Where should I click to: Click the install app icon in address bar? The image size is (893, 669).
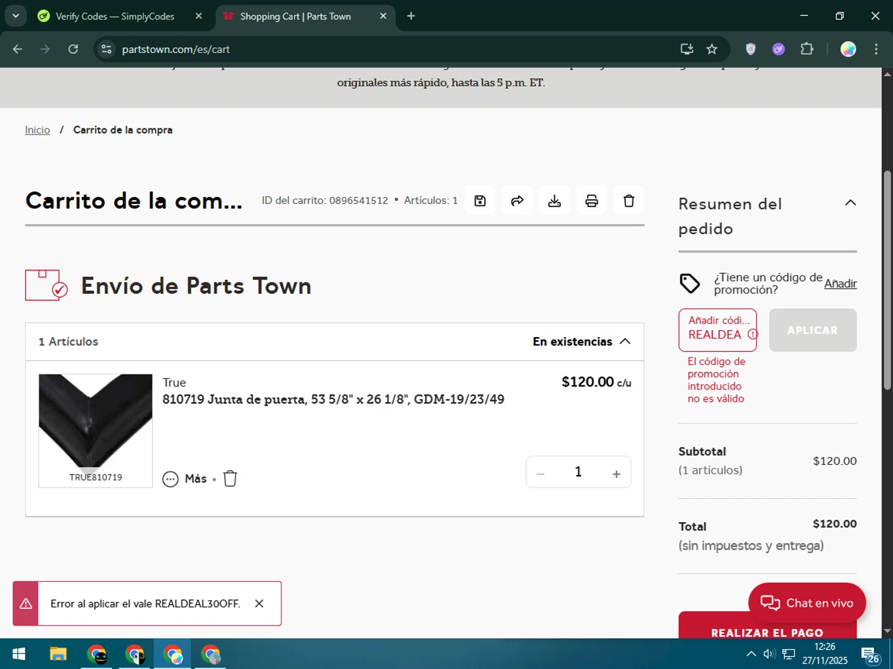[x=687, y=49]
